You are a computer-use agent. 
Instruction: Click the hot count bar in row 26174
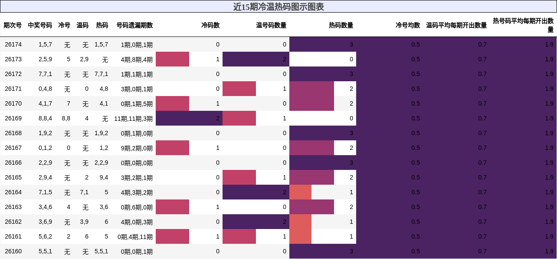coord(323,44)
